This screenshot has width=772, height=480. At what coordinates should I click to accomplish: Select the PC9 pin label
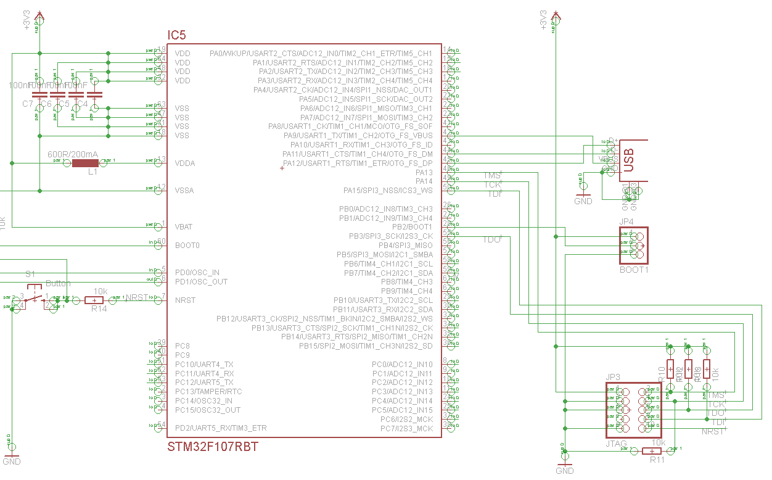click(182, 355)
